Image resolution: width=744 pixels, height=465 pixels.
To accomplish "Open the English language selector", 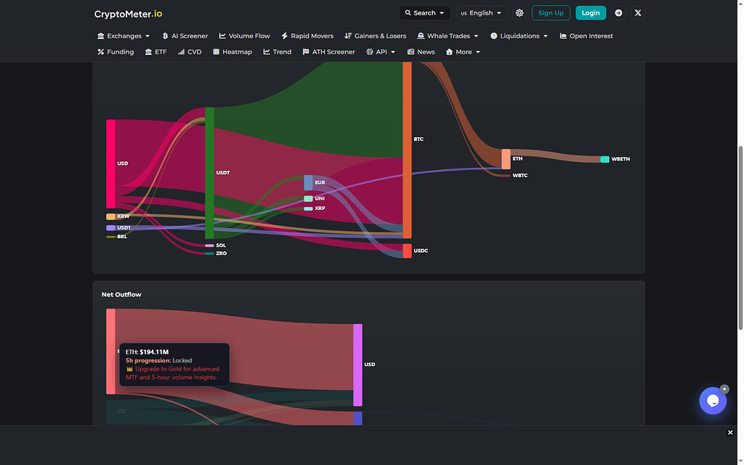I will coord(481,13).
